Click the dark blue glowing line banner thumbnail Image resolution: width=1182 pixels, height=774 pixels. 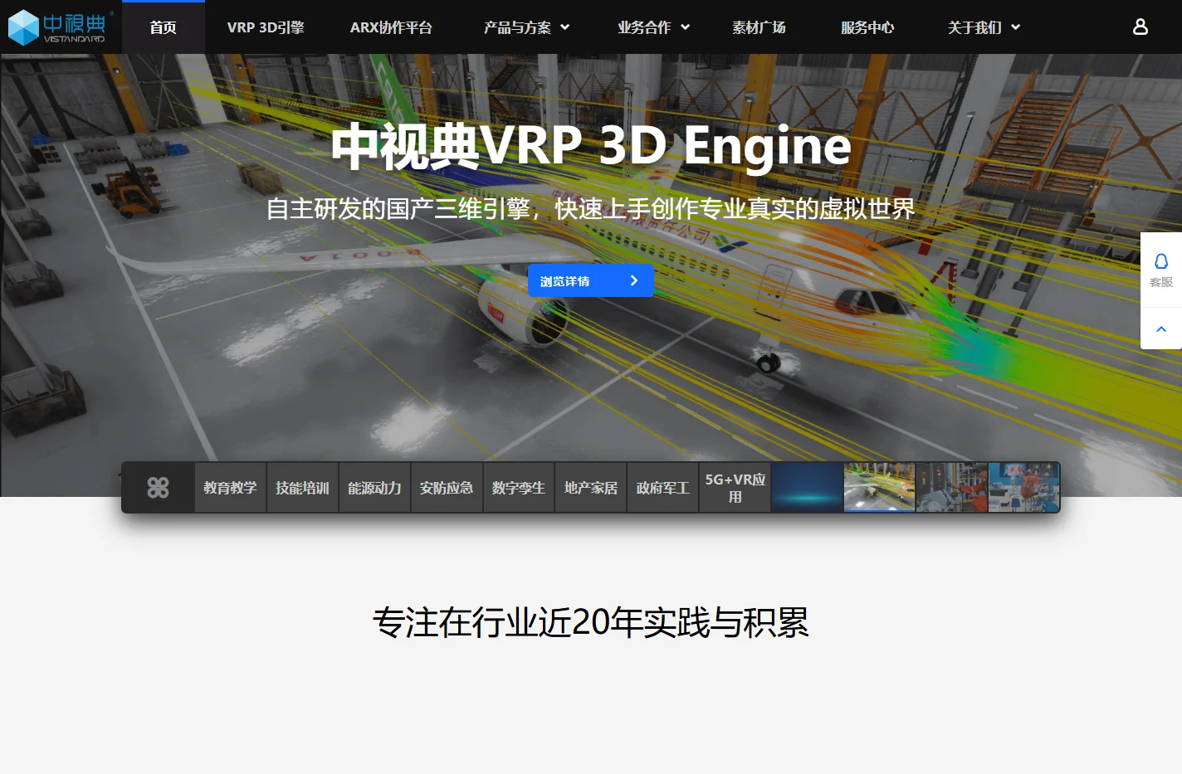click(808, 488)
